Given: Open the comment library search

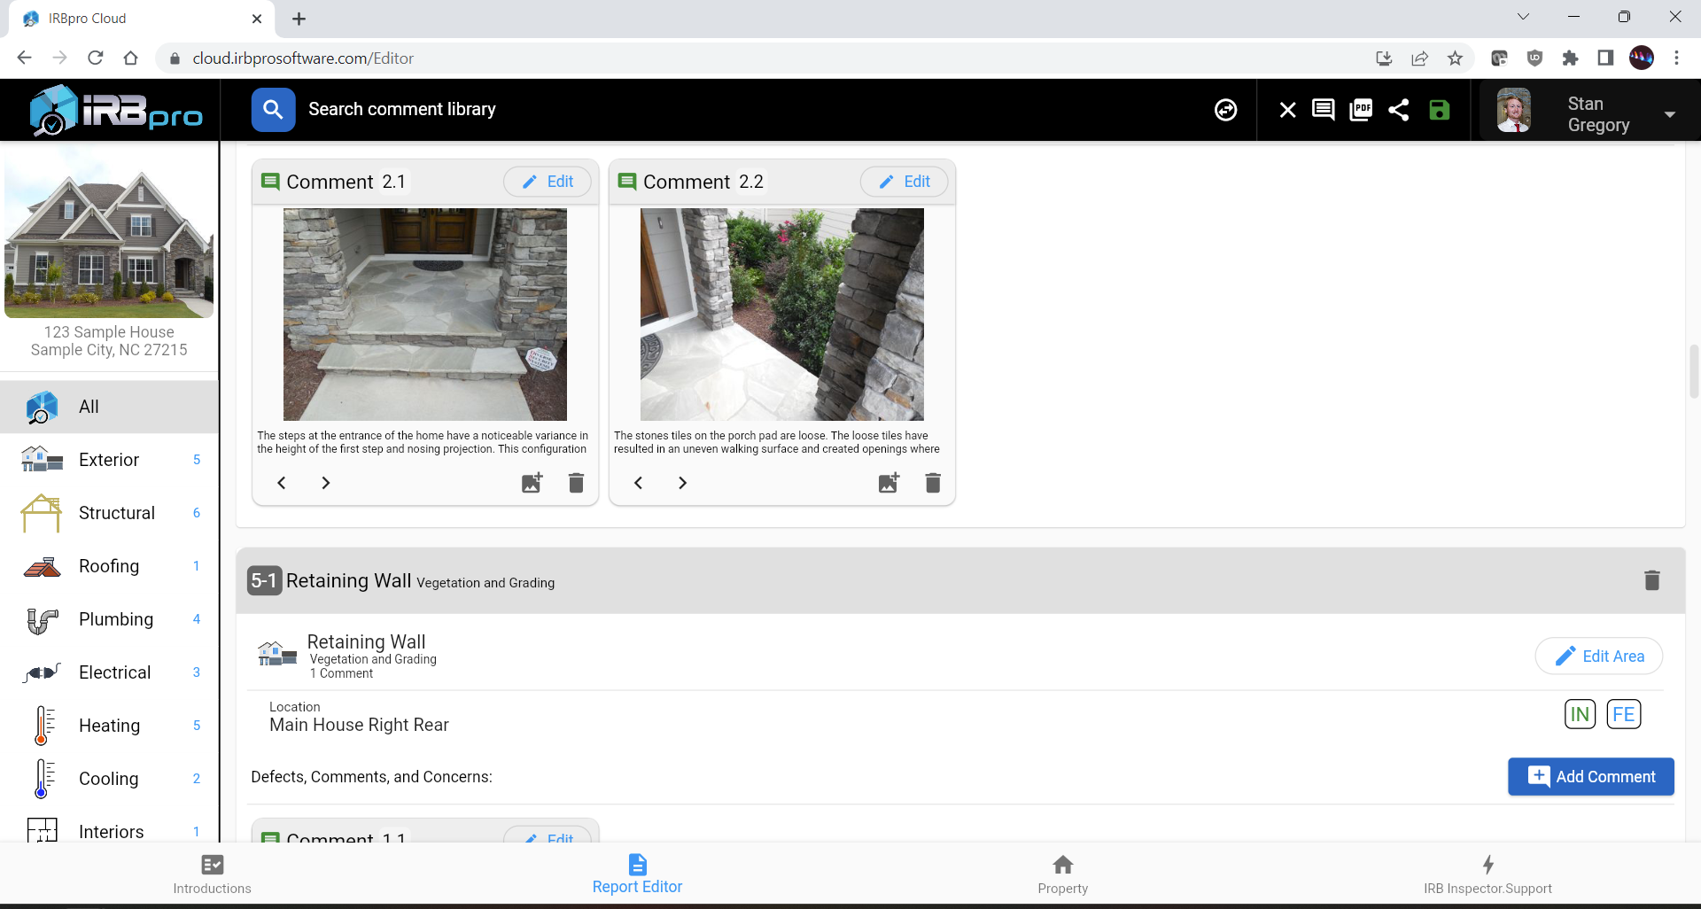Looking at the screenshot, I should click(x=273, y=109).
